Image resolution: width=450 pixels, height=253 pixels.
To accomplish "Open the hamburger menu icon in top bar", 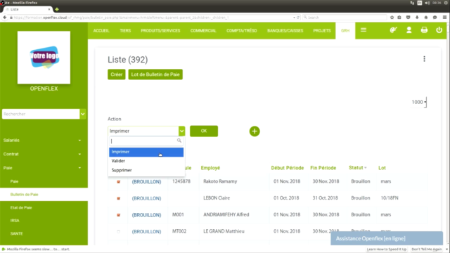I will click(364, 30).
